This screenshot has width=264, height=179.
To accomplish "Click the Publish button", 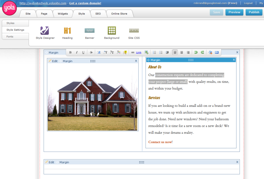I will pyautogui.click(x=254, y=12).
